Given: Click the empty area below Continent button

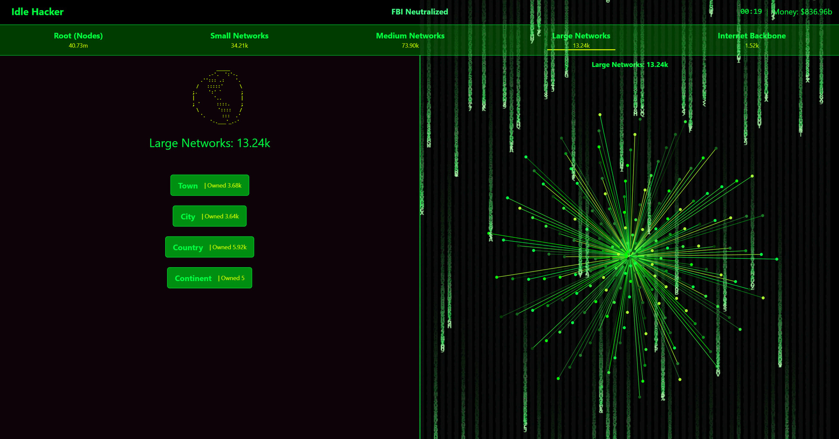Looking at the screenshot, I should point(209,359).
